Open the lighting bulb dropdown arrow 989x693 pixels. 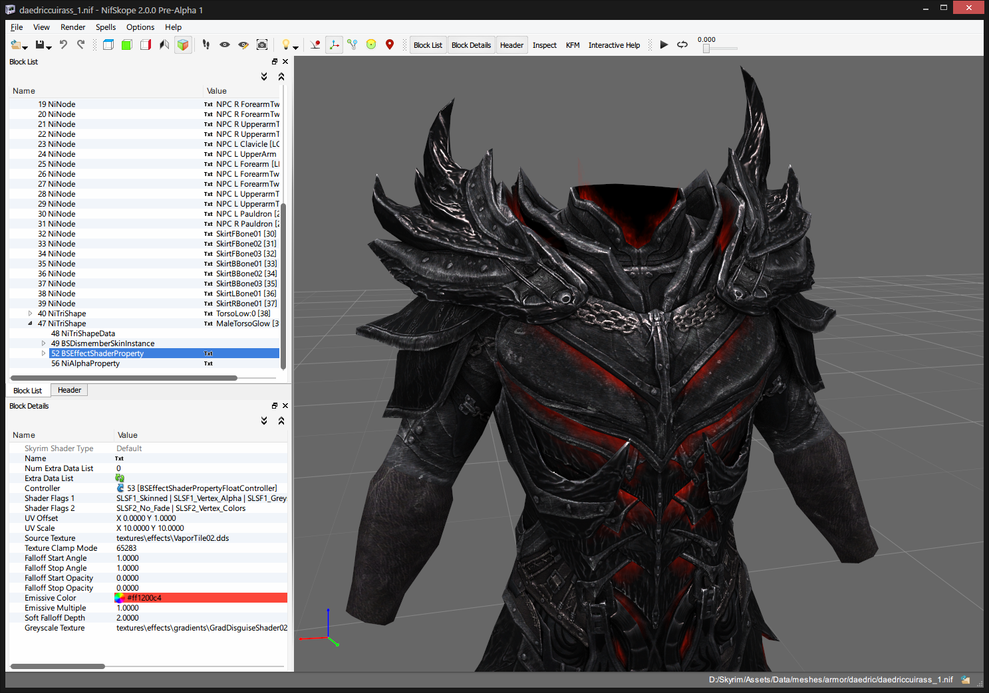295,47
